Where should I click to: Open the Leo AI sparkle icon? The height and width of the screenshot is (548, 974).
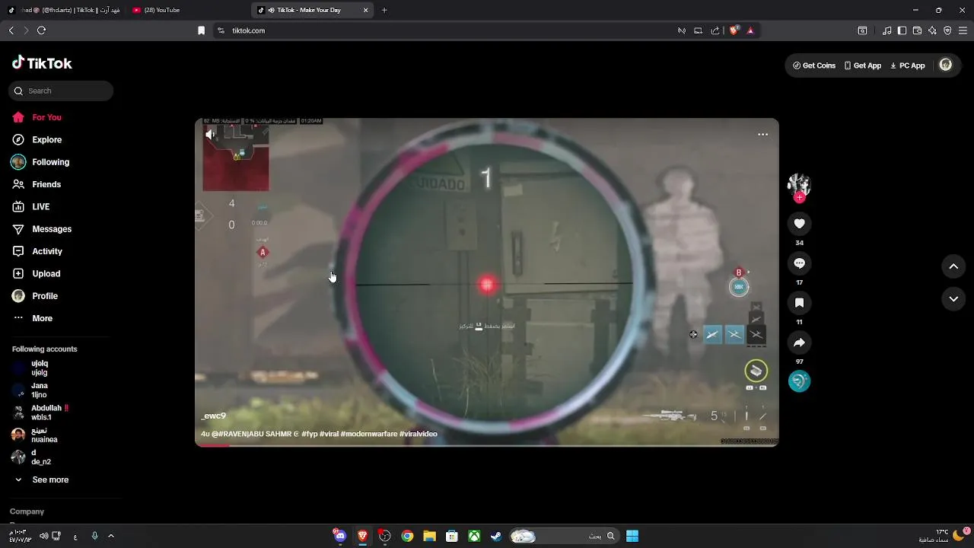pos(932,30)
